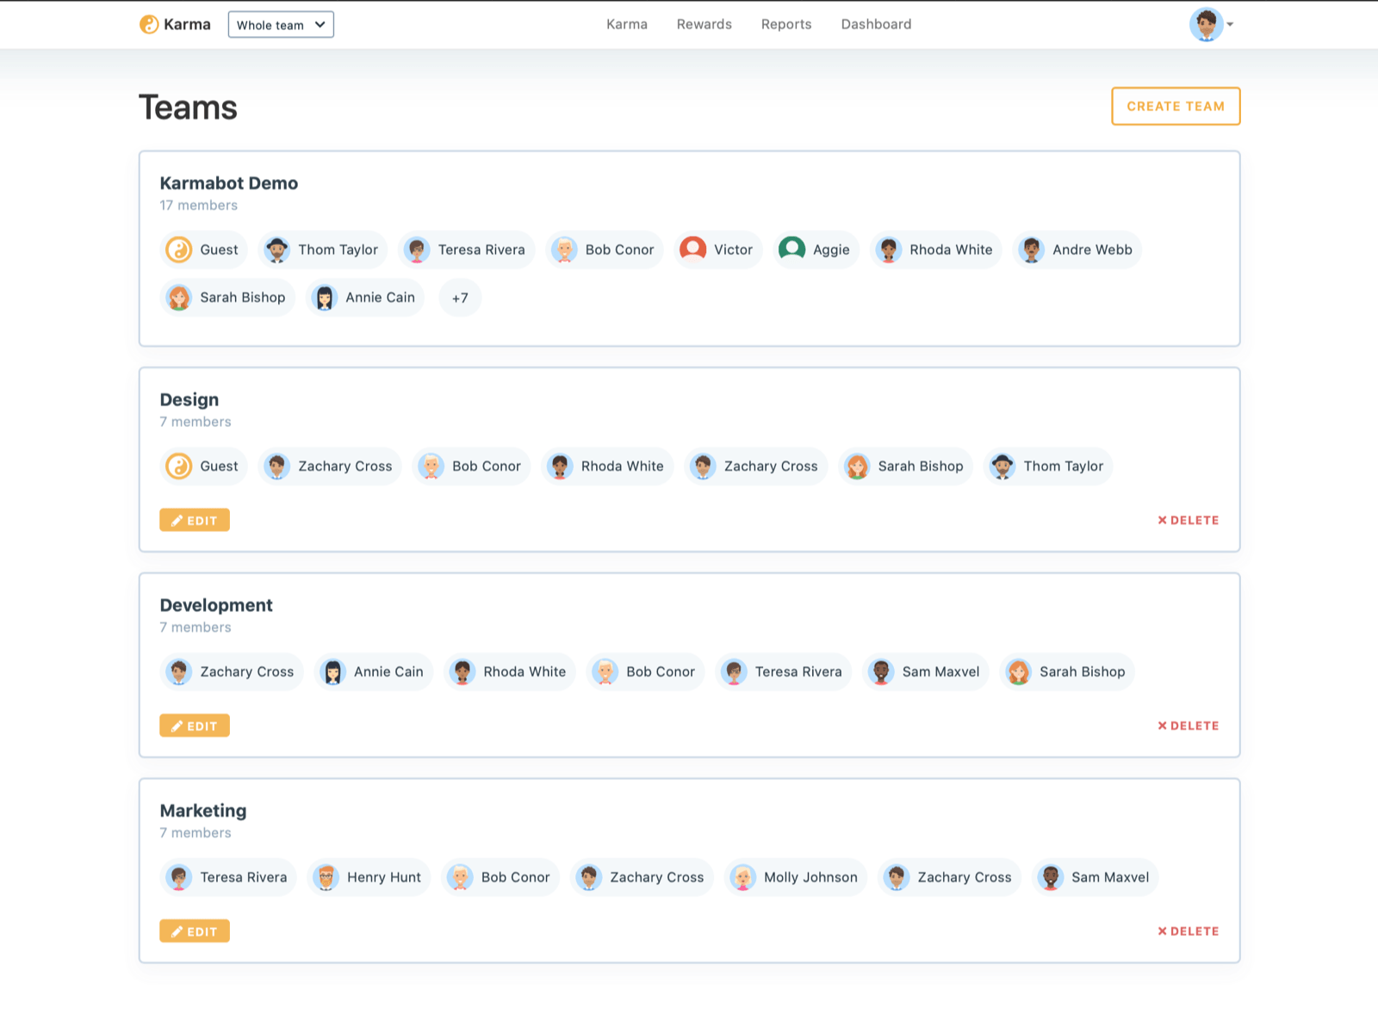Click Sam Maxvel's avatar in Development team
Image resolution: width=1378 pixels, height=1033 pixels.
(x=881, y=672)
